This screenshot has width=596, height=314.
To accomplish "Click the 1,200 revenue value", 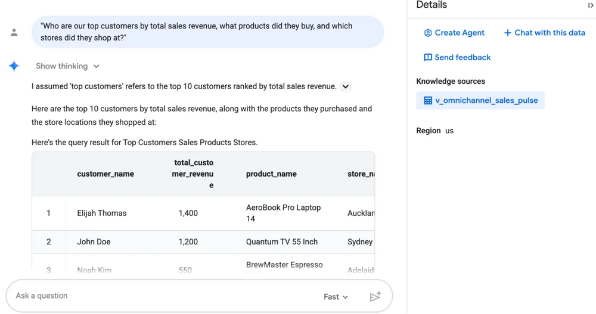I will click(188, 242).
